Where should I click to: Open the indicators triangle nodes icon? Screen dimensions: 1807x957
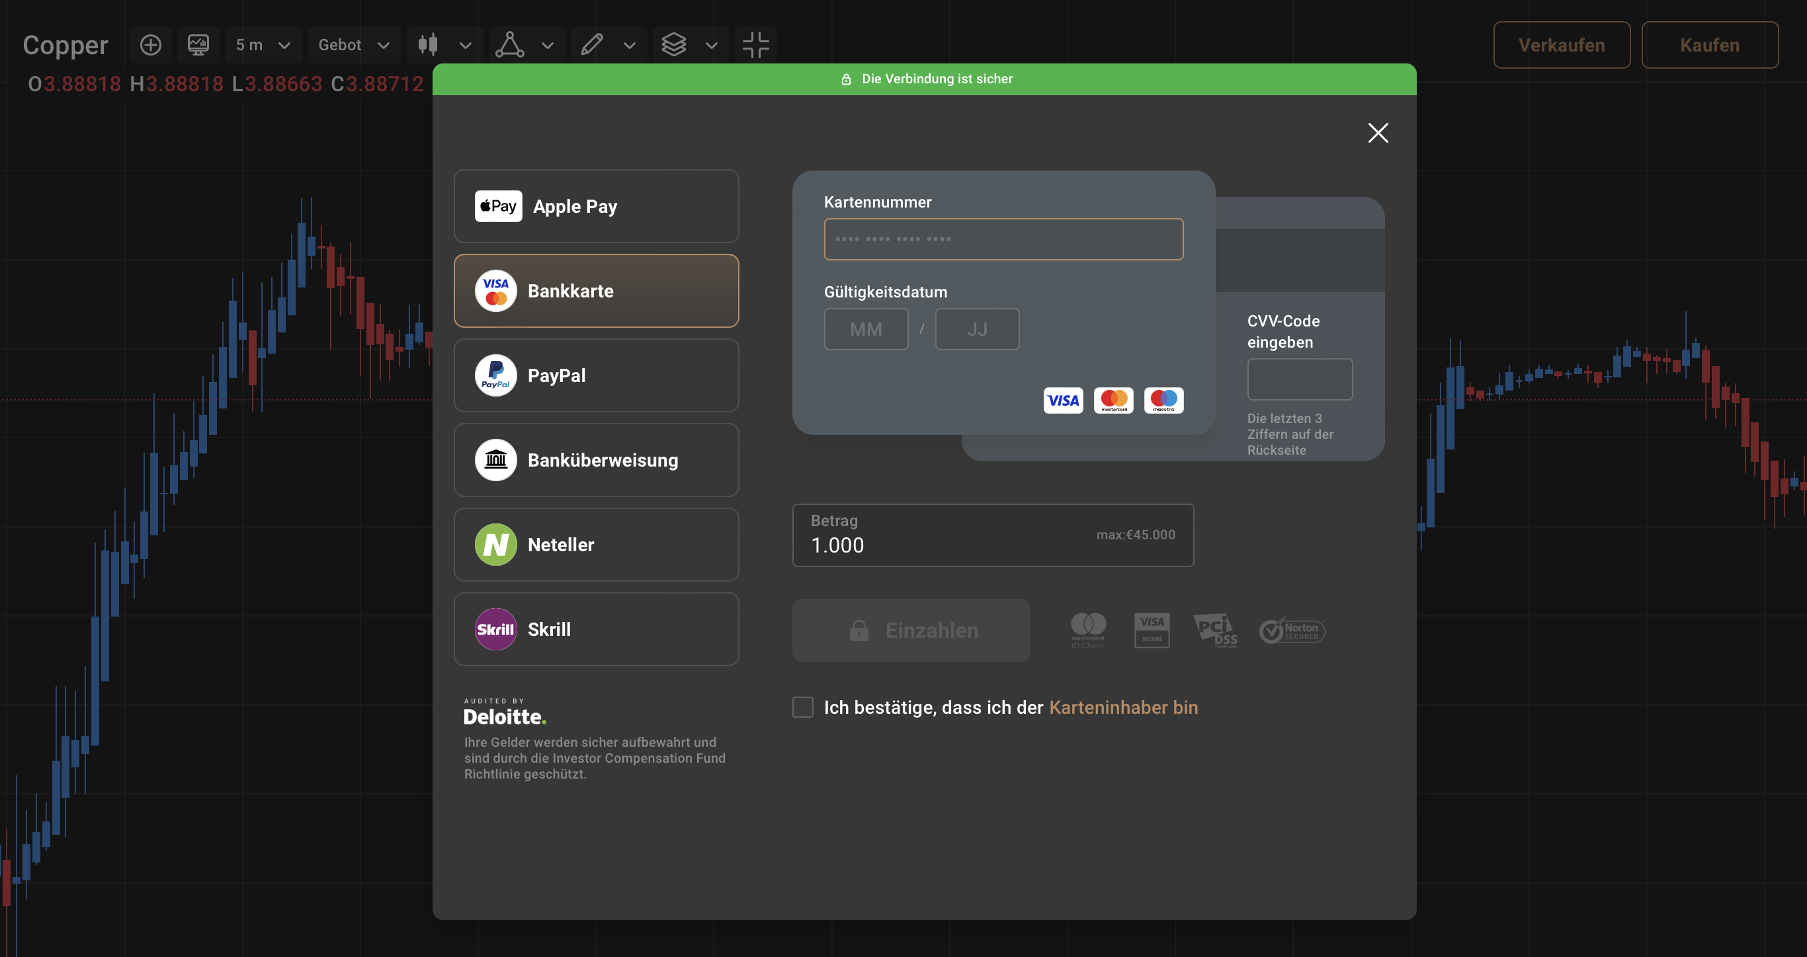510,45
